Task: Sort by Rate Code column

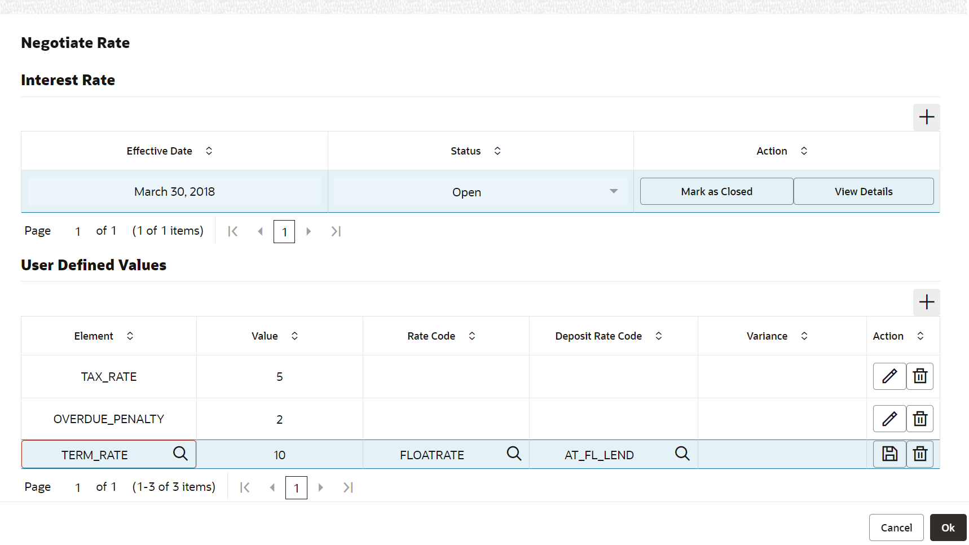Action: (x=472, y=336)
